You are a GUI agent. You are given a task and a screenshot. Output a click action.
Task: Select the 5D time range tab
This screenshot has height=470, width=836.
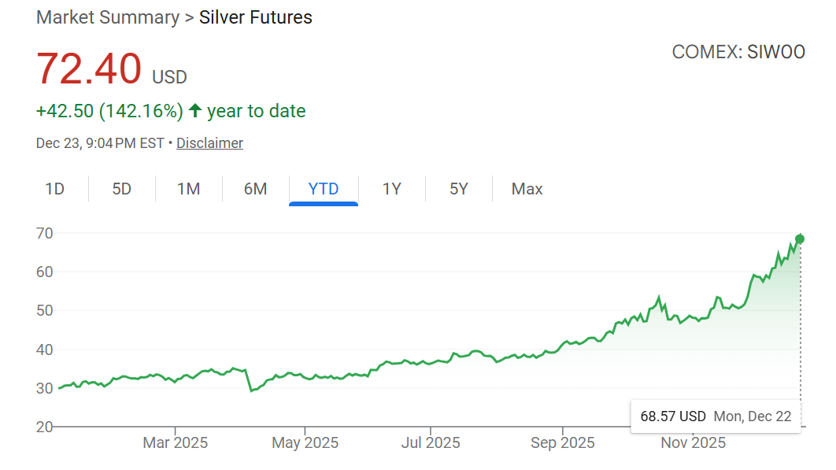121,189
